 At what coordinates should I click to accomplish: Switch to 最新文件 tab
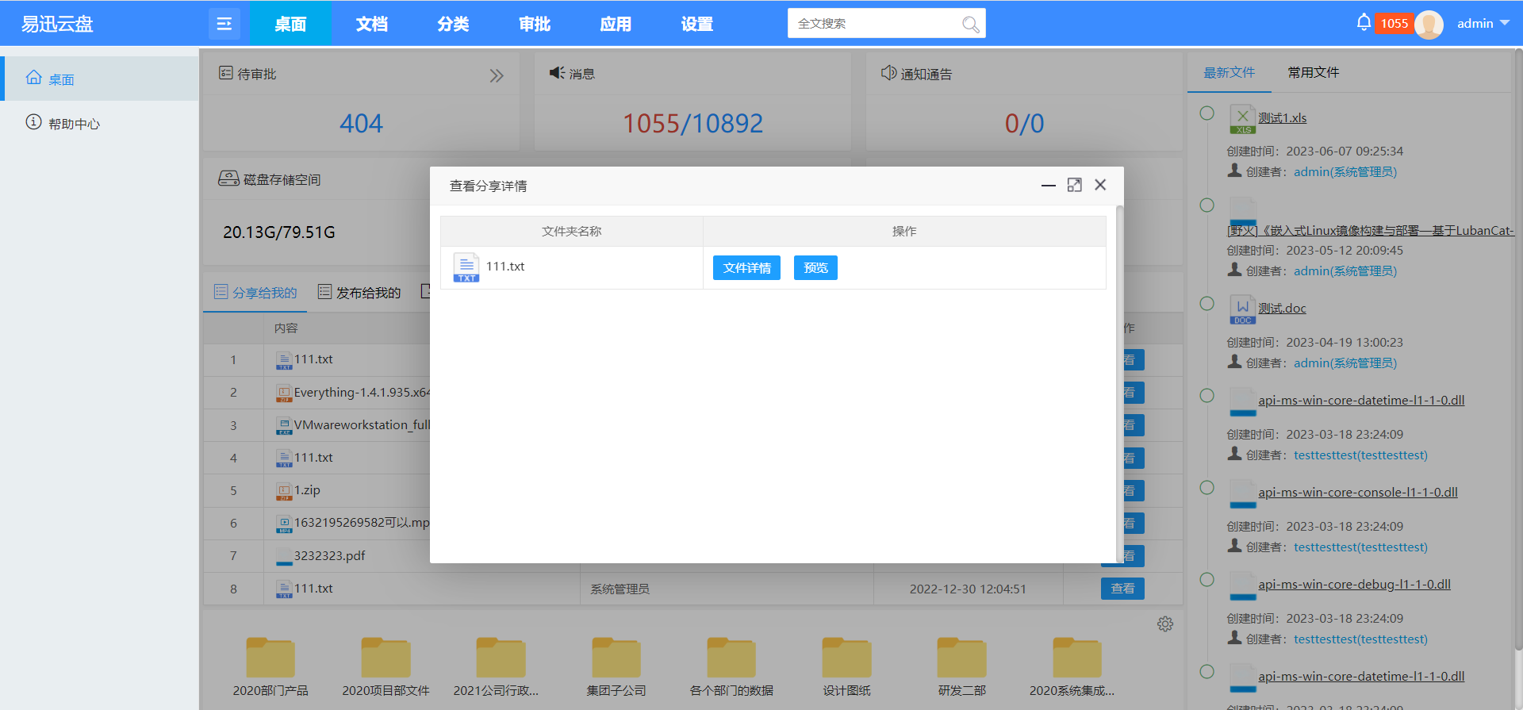(x=1230, y=72)
